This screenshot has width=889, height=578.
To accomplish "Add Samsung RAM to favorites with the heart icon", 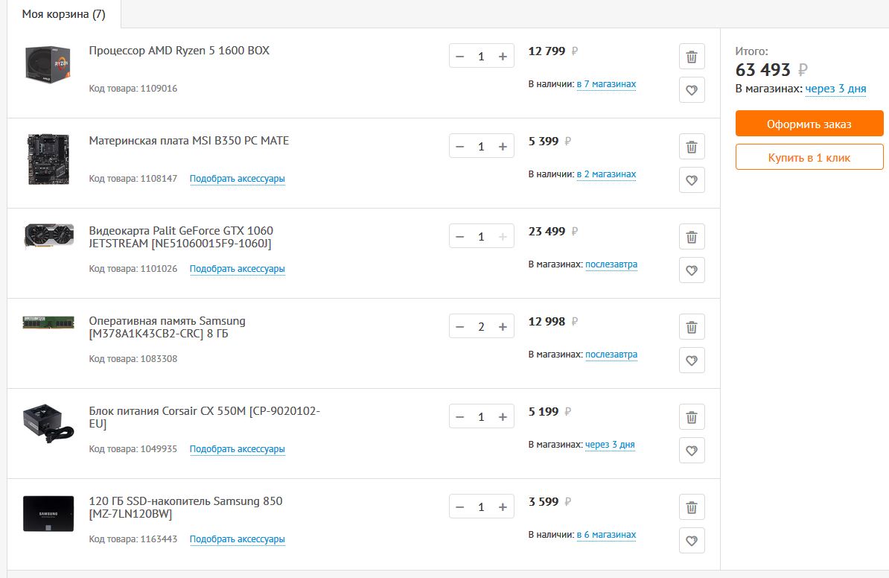I will click(x=692, y=361).
